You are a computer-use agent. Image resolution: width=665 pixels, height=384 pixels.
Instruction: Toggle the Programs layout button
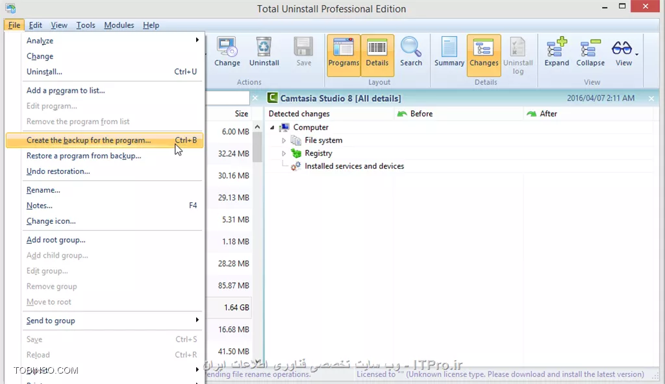(x=344, y=55)
